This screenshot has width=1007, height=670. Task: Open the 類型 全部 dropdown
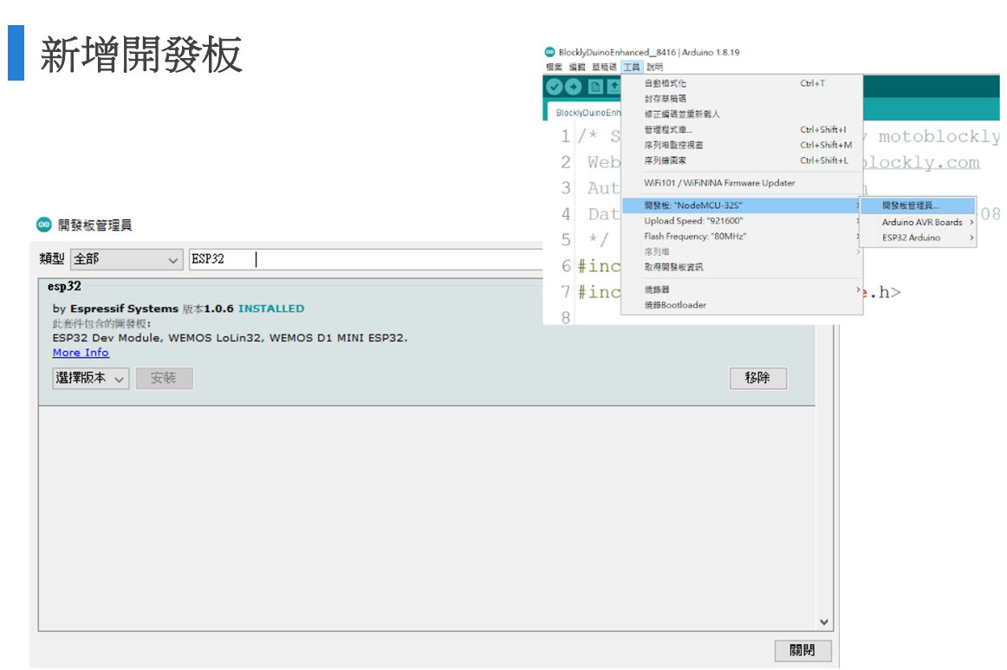127,259
